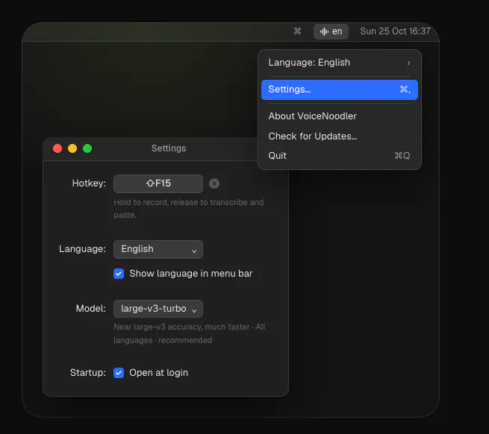This screenshot has width=489, height=434.
Task: Choose Check for Updates…
Action: [x=340, y=136]
